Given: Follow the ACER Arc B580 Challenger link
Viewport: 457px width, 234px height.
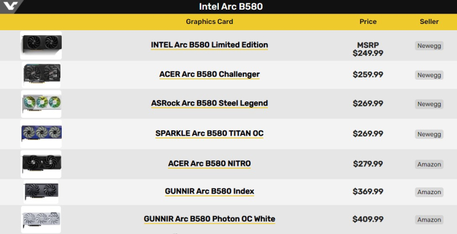Looking at the screenshot, I should (x=209, y=75).
